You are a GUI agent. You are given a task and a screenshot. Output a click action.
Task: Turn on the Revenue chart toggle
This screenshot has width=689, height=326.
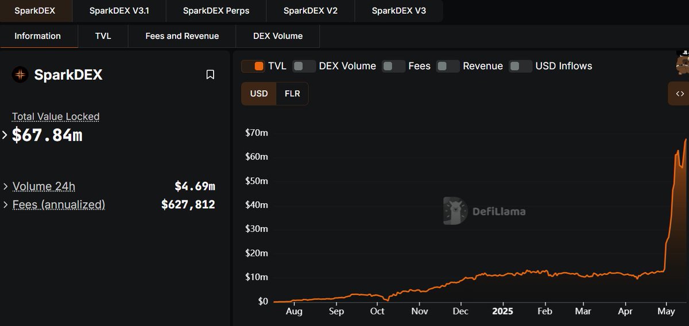pyautogui.click(x=448, y=66)
